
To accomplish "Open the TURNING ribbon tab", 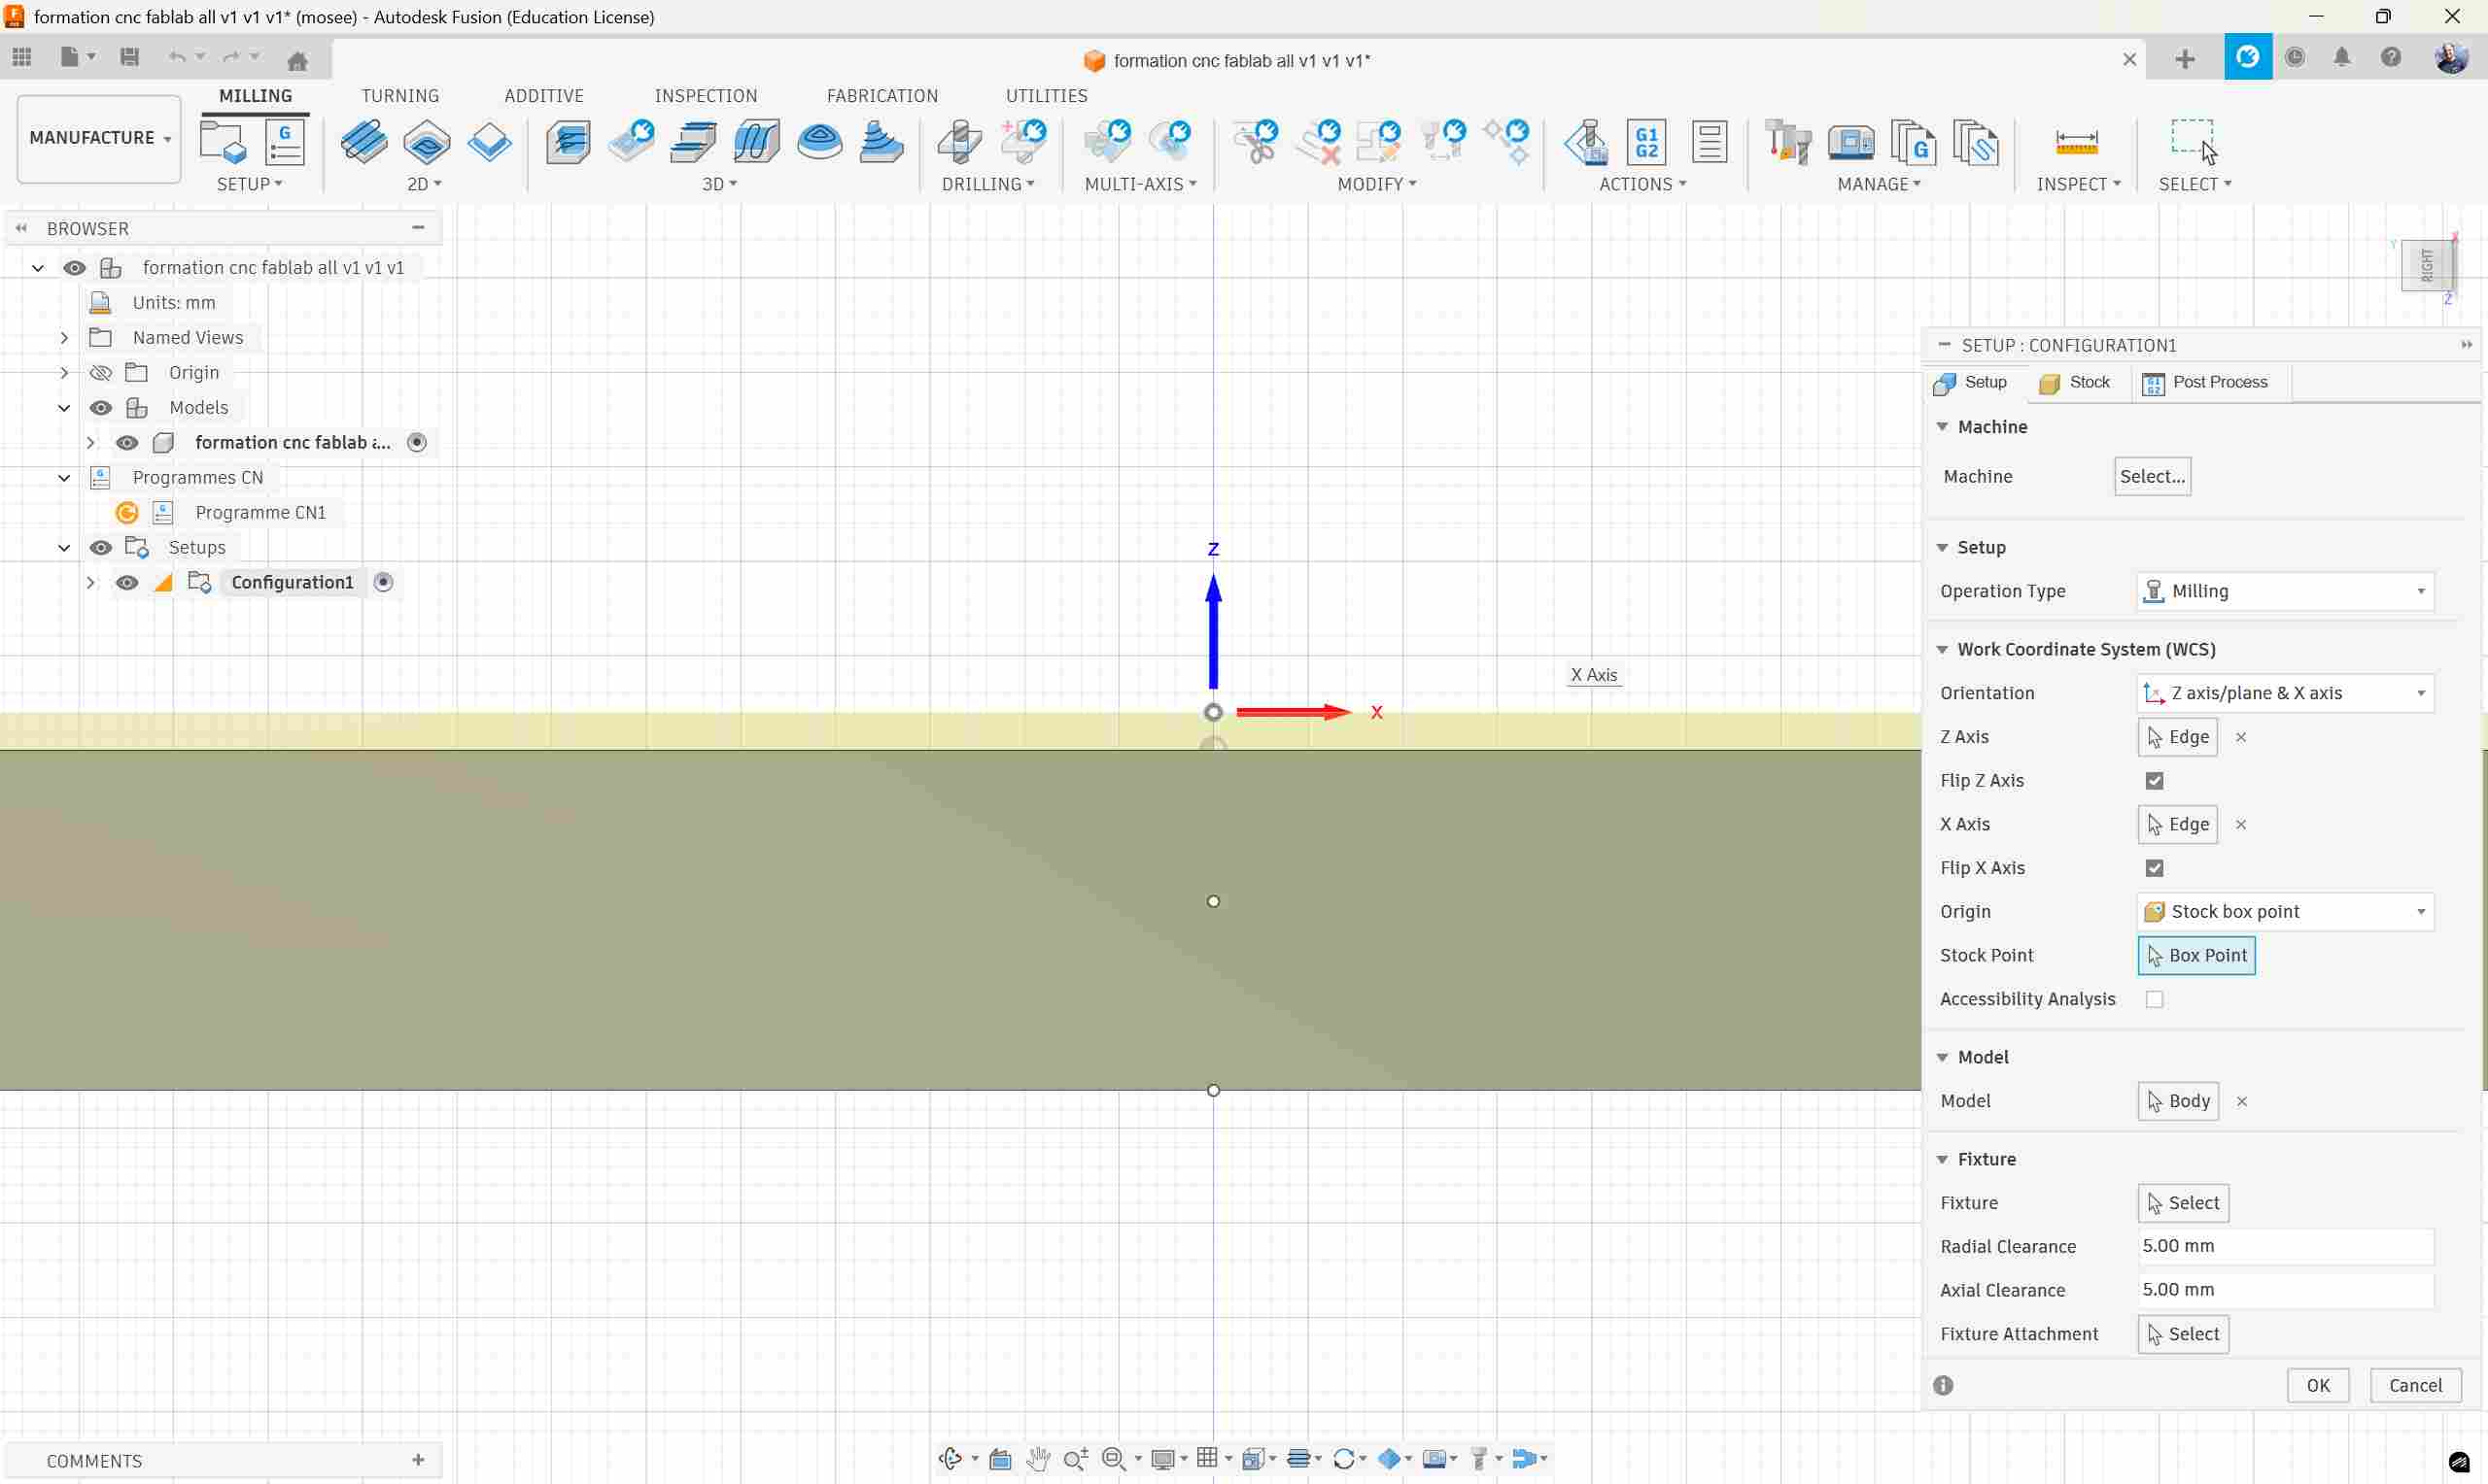I will (x=399, y=96).
